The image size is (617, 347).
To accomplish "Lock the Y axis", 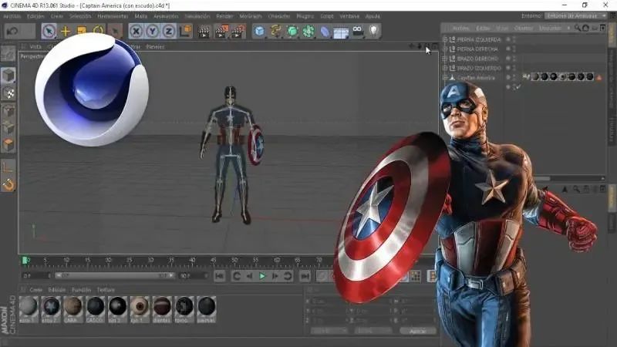I will pyautogui.click(x=153, y=31).
